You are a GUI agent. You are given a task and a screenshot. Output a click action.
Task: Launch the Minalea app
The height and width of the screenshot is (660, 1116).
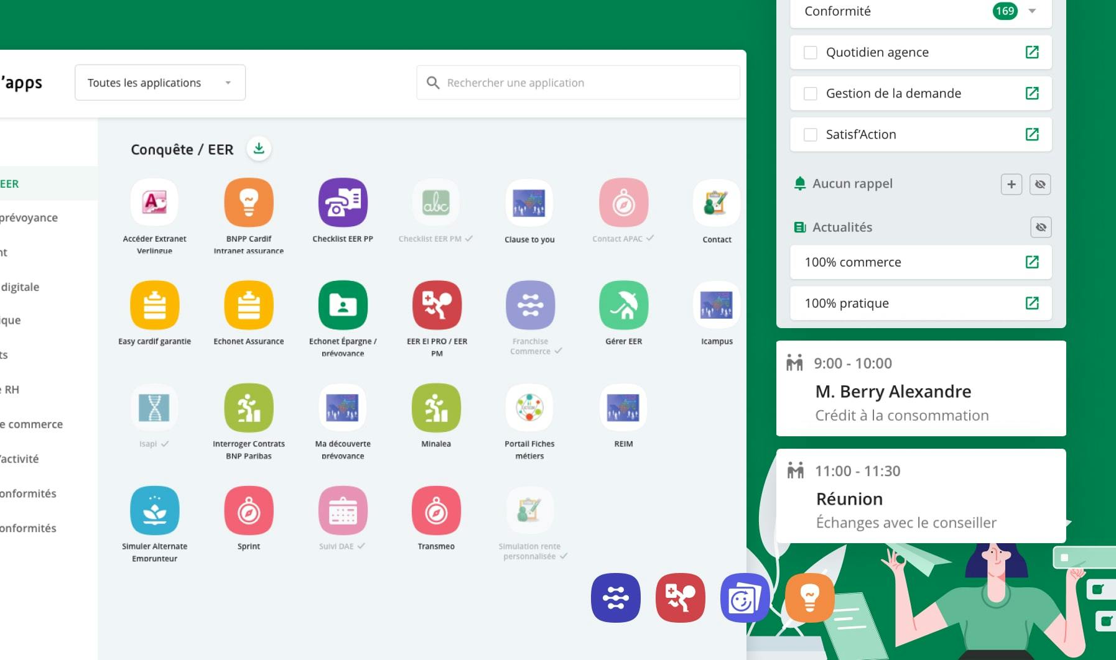(x=436, y=408)
